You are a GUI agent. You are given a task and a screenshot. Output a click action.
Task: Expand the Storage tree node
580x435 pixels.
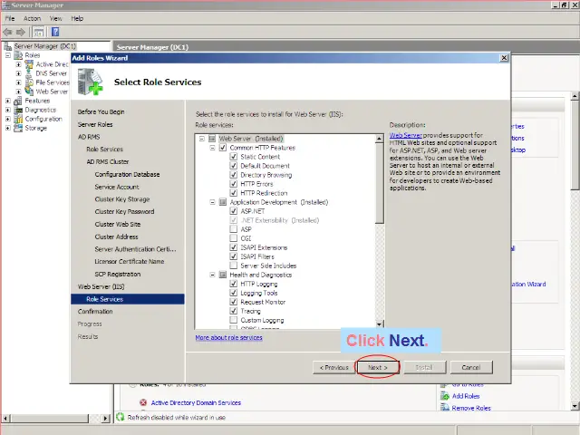[x=8, y=128]
